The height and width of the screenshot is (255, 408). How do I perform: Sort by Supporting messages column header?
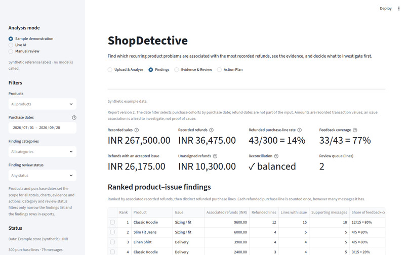329,212
